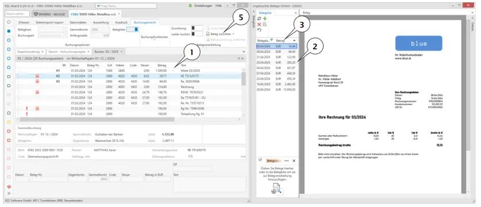Open the Hilfe menu

(218, 6)
